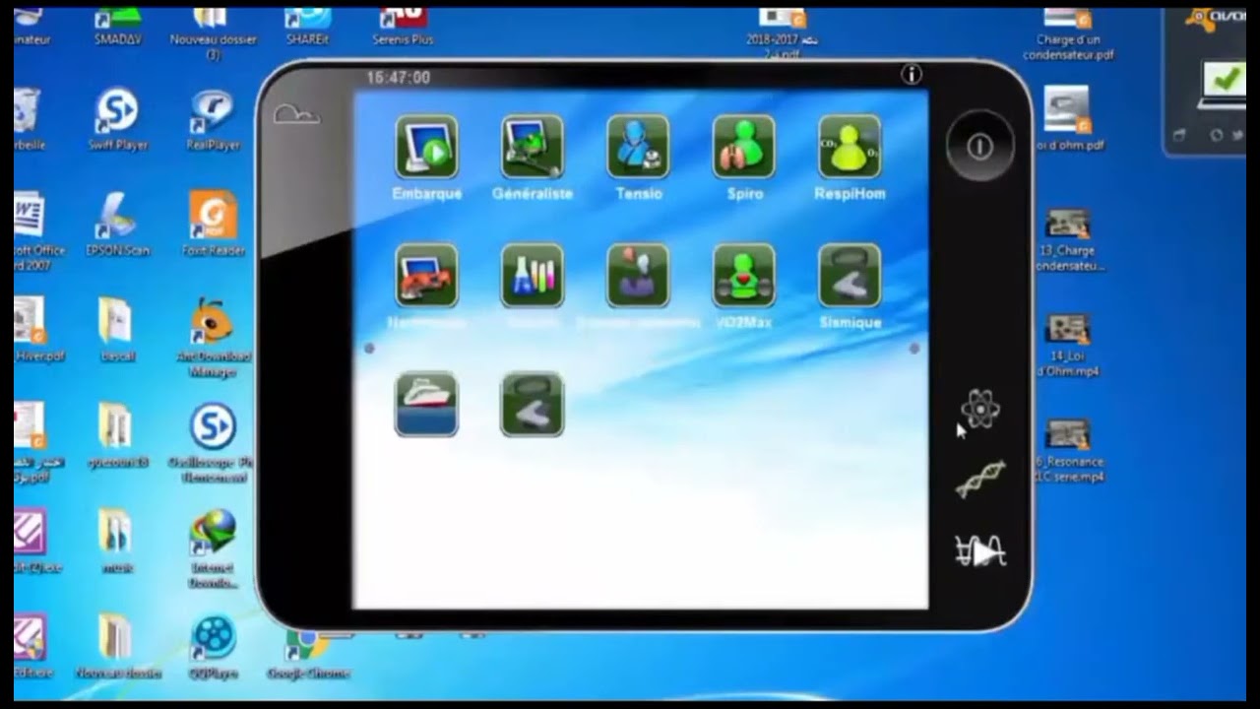Select the Nouveau dossier (3) folder
The height and width of the screenshot is (709, 1260).
tap(214, 32)
